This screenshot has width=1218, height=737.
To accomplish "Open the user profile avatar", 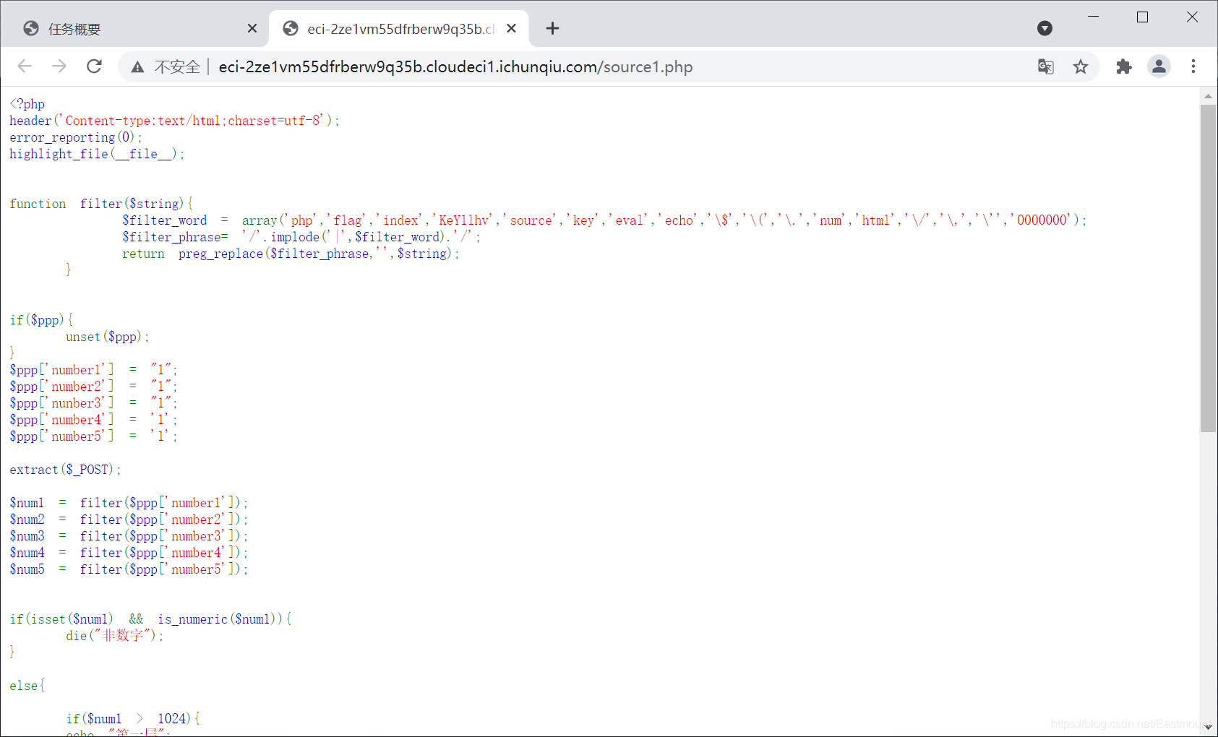I will pyautogui.click(x=1159, y=66).
